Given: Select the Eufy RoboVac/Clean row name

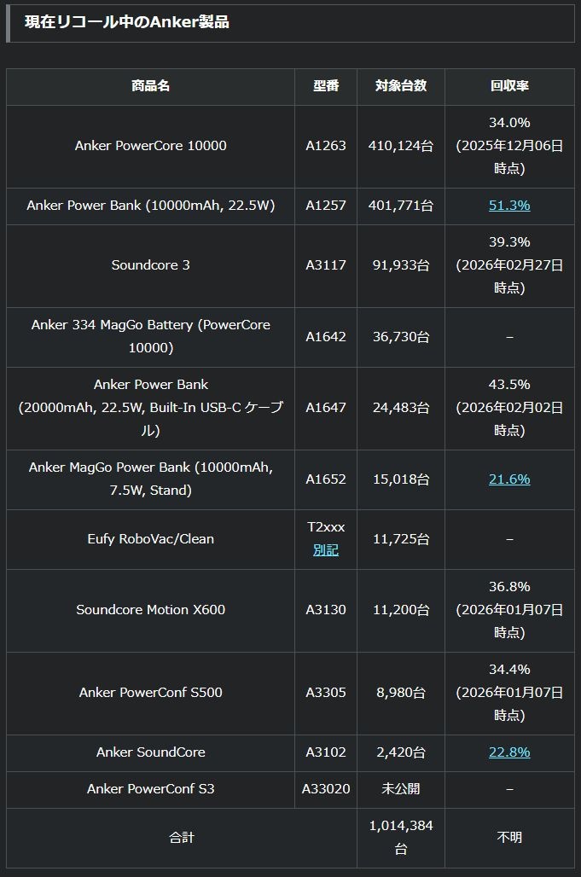Looking at the screenshot, I should tap(151, 539).
